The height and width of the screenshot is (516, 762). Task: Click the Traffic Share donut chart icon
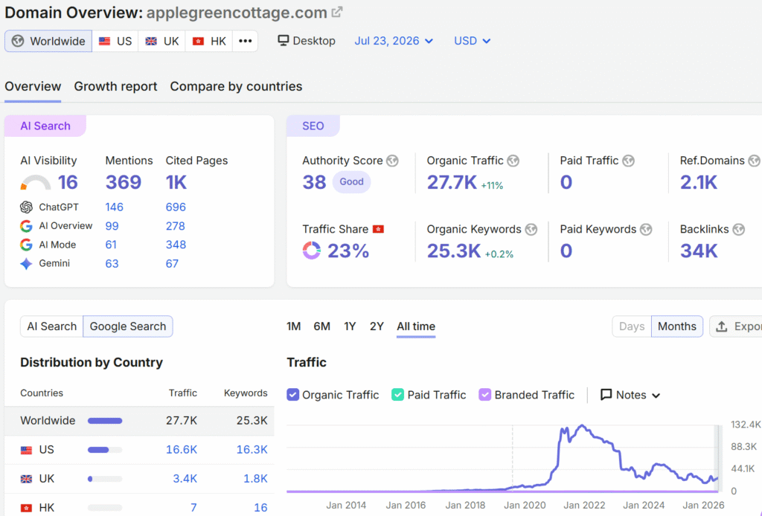point(312,251)
